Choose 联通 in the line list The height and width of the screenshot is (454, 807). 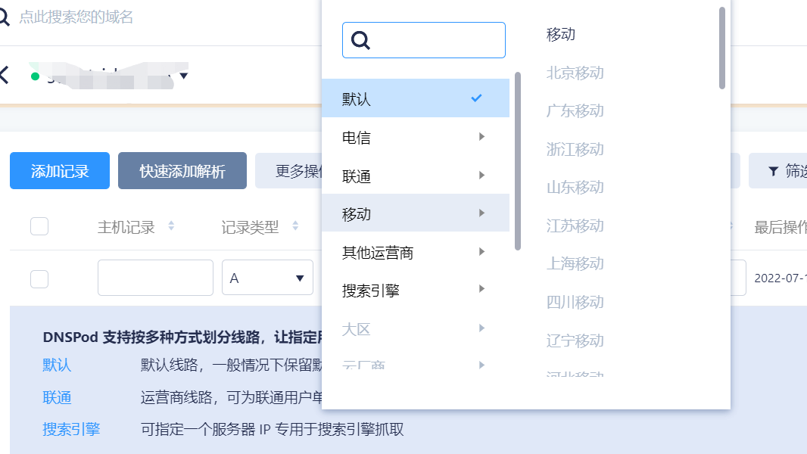416,176
